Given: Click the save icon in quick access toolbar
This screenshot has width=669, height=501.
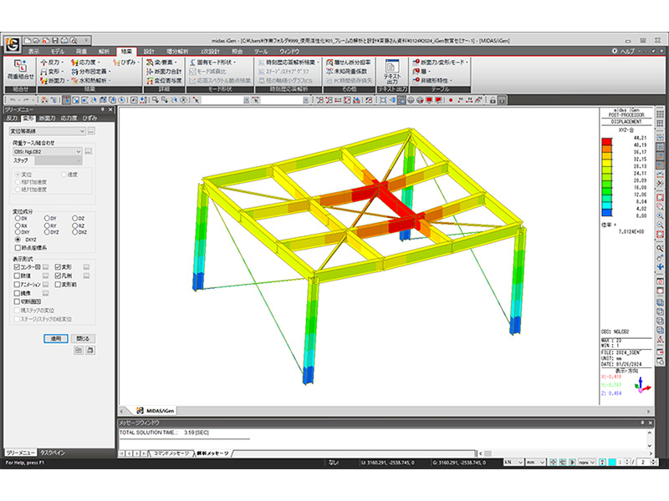Looking at the screenshot, I should (x=55, y=40).
